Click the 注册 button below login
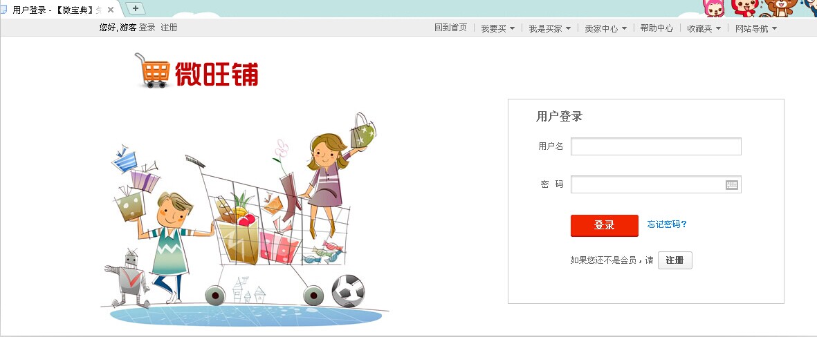This screenshot has width=817, height=337. tap(674, 260)
